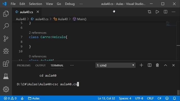This screenshot has width=180, height=101.
Task: Open the Test beaker view
Action: (x=6, y=76)
